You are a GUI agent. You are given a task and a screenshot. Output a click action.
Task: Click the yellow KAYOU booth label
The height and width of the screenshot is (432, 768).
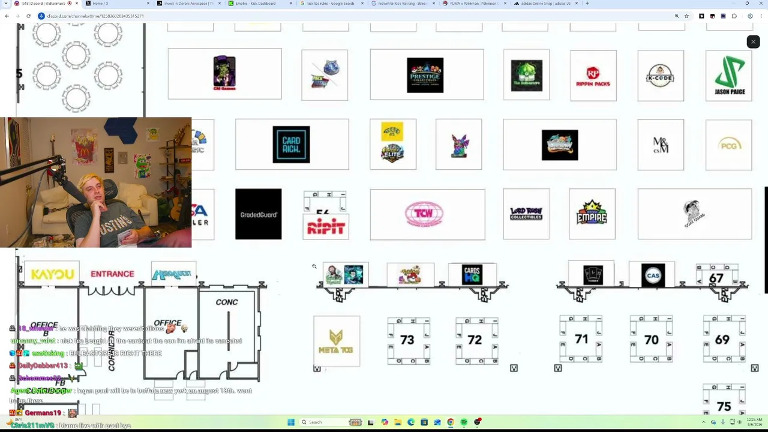point(52,274)
